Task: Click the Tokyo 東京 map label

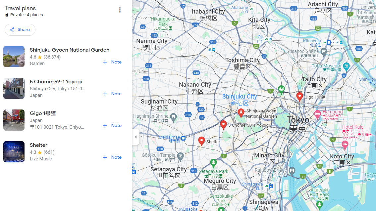Action: pos(298,124)
